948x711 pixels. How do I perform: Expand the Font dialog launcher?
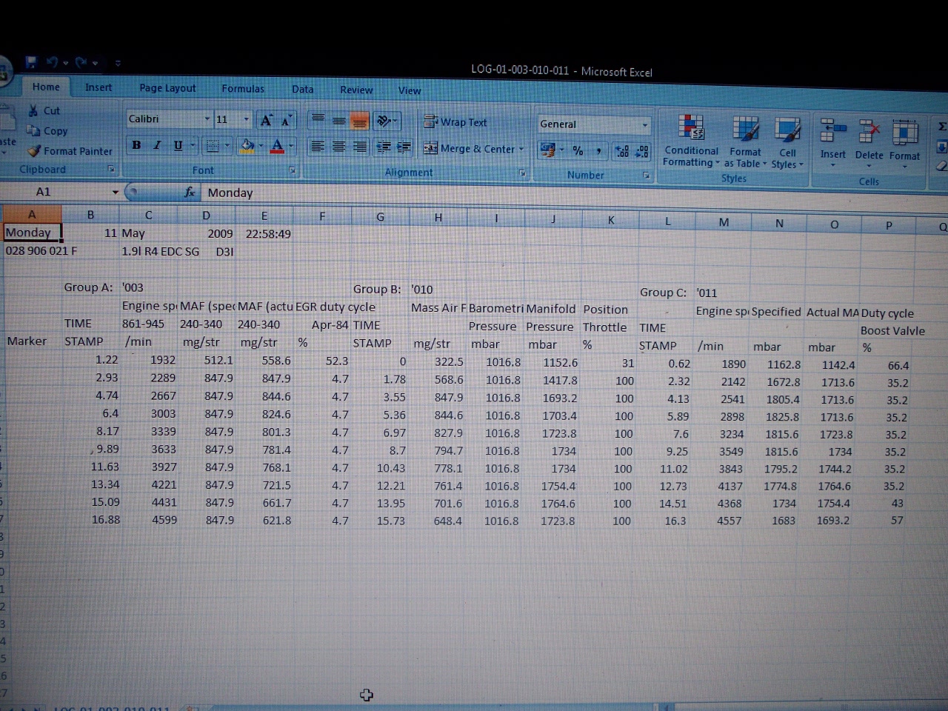point(293,170)
